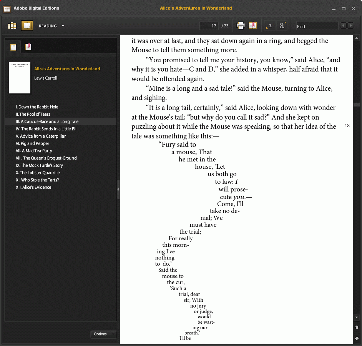Select X. The Lobster Quadrille

tap(38, 173)
